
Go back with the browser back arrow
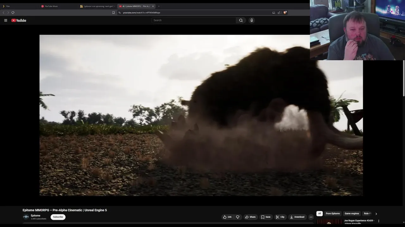coord(3,13)
